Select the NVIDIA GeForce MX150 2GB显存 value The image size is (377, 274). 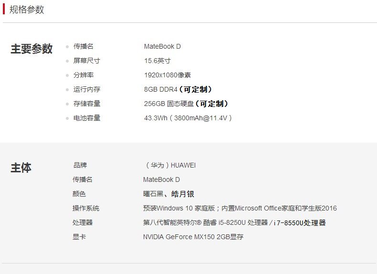point(193,237)
